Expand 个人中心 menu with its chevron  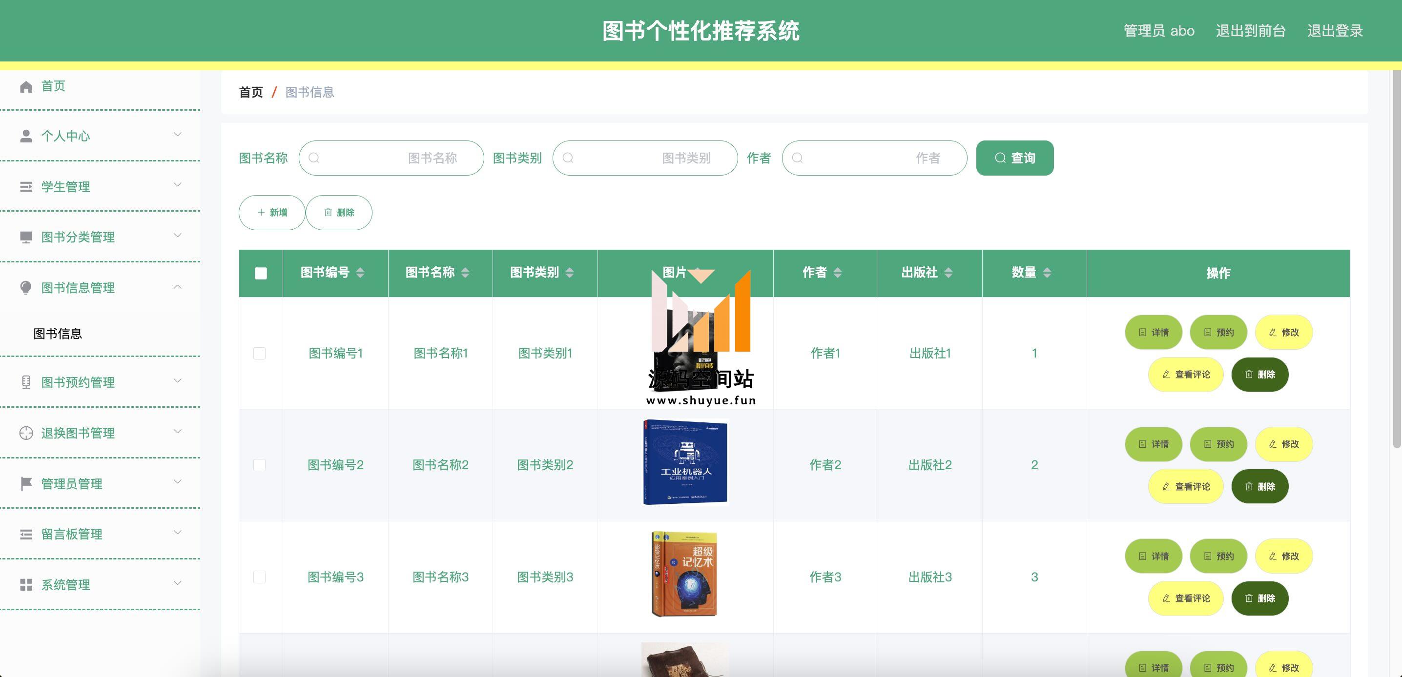pos(177,134)
